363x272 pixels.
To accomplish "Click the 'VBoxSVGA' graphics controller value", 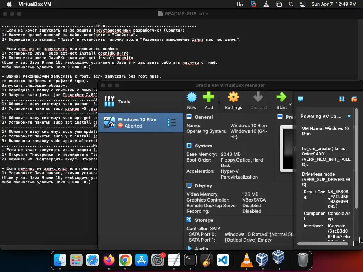I will coord(254,200).
